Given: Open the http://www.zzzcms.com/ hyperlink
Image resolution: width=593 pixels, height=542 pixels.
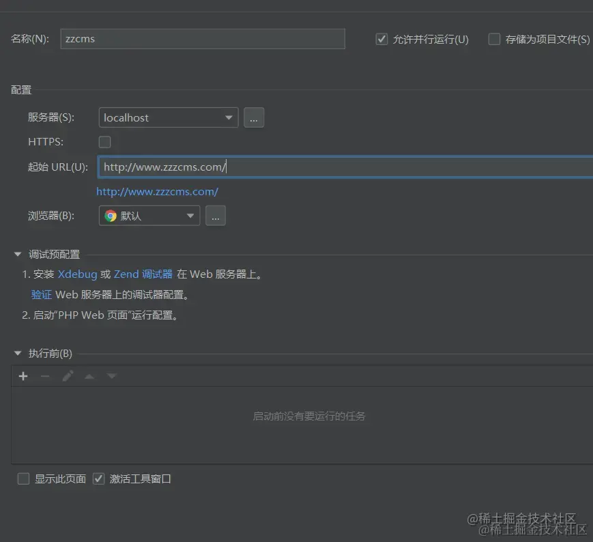Looking at the screenshot, I should (x=157, y=192).
